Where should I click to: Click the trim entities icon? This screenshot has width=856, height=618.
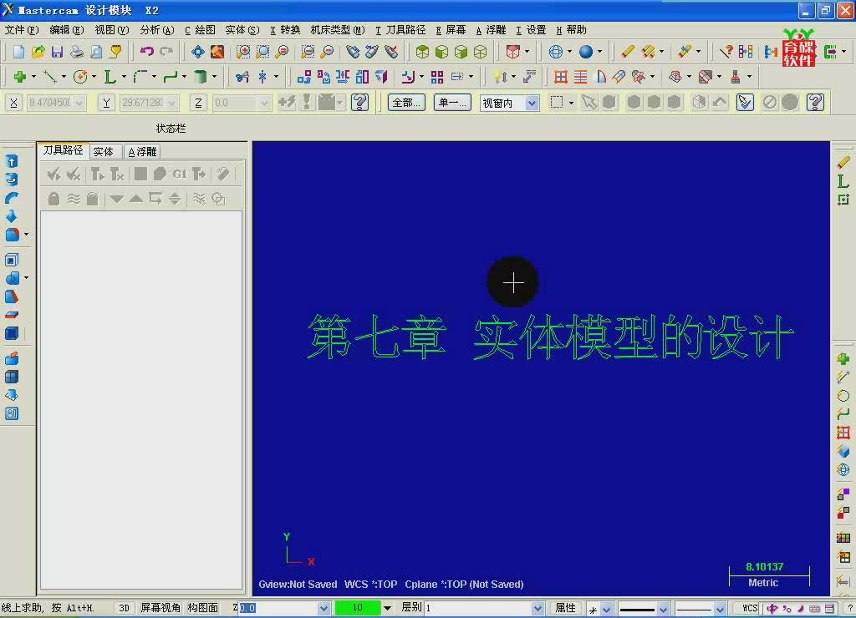(x=242, y=77)
